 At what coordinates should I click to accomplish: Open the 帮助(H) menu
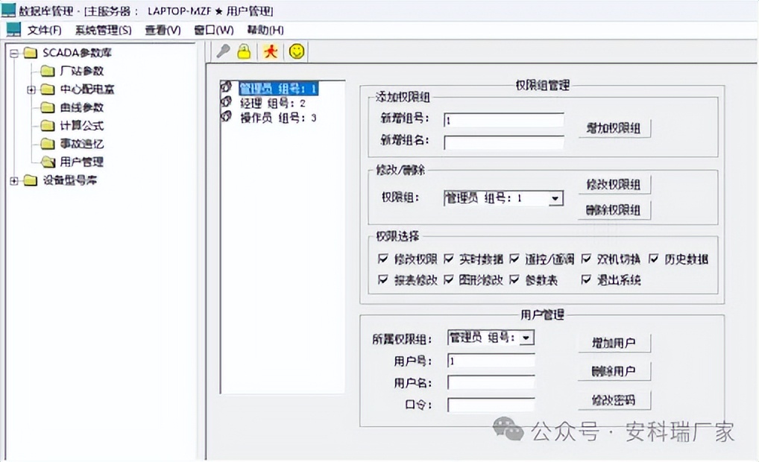click(265, 30)
